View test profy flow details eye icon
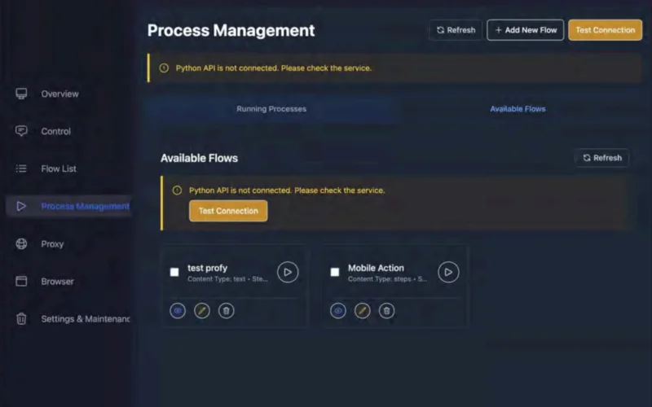This screenshot has height=407, width=652. [178, 311]
